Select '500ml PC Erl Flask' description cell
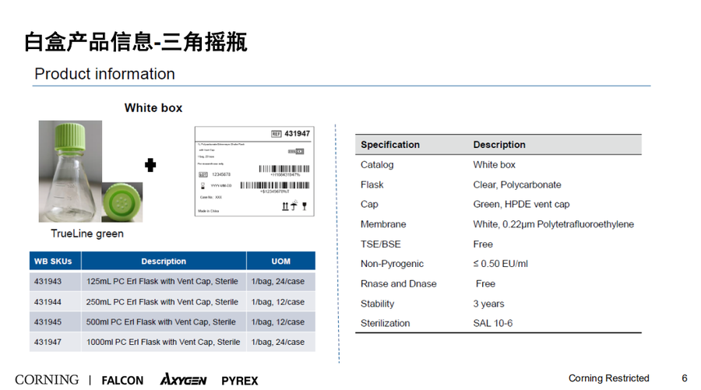The width and height of the screenshot is (701, 390). [x=164, y=321]
